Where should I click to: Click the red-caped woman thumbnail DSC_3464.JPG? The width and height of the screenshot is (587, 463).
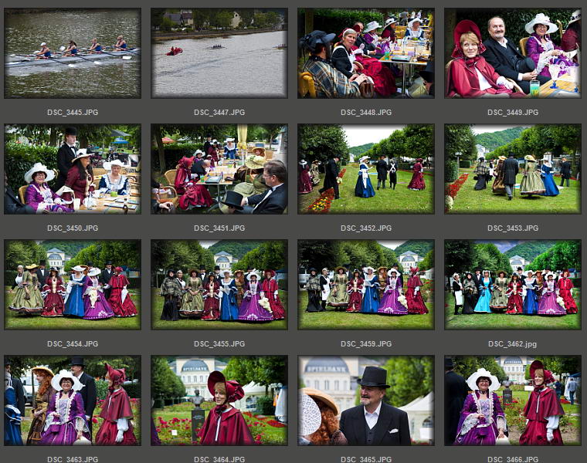219,400
